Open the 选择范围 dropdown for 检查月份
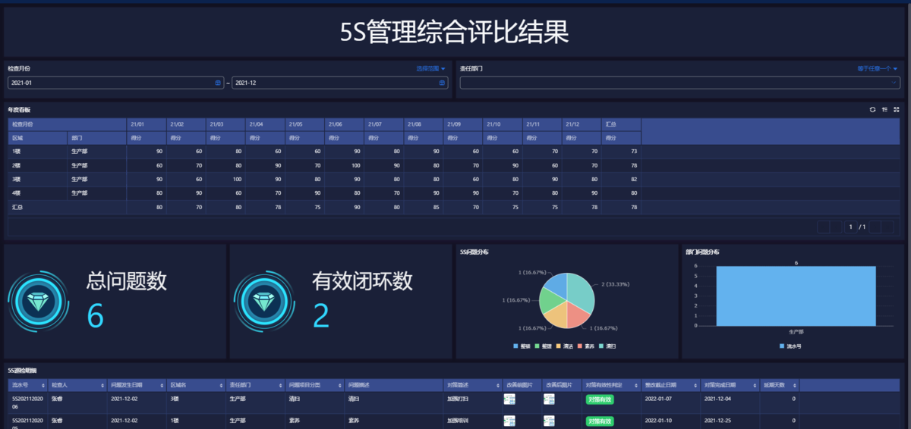The height and width of the screenshot is (429, 911). [430, 68]
